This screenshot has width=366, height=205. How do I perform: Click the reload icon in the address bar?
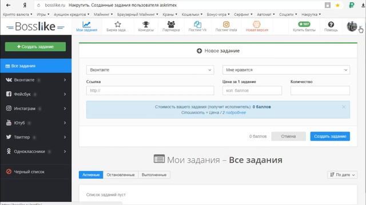(39, 5)
